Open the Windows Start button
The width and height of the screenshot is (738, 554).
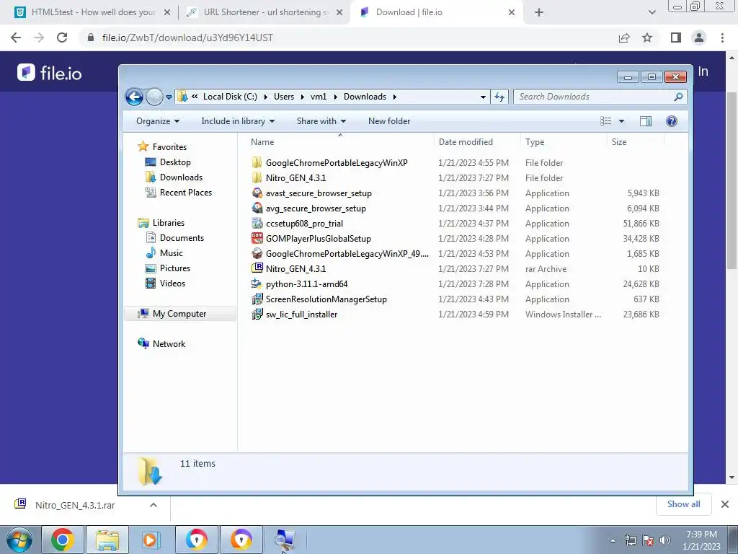[18, 540]
